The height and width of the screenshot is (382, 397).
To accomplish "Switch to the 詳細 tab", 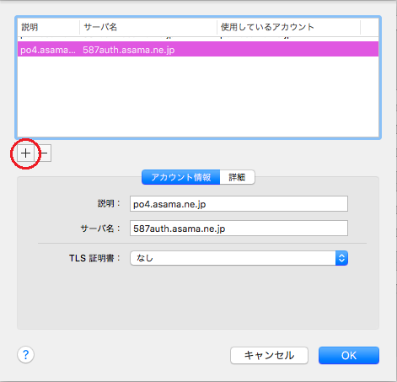I will click(x=237, y=177).
